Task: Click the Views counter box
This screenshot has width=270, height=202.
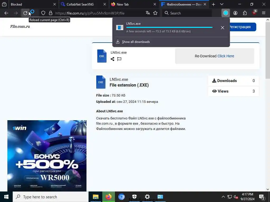Action: pos(233,91)
